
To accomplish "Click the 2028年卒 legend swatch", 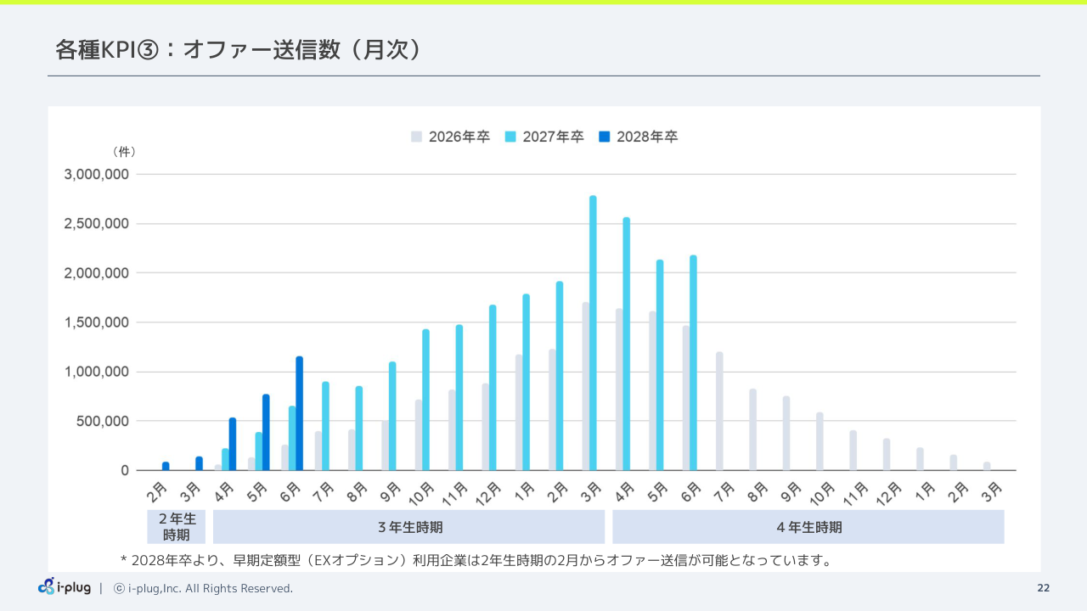I will click(605, 137).
